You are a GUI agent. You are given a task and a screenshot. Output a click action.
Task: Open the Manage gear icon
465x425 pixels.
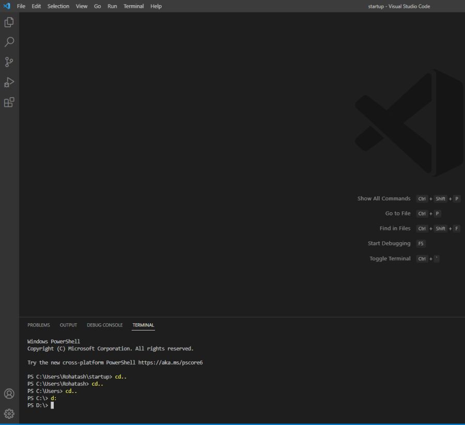[x=9, y=414]
